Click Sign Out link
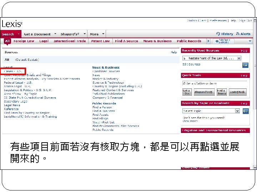This screenshot has height=193, width=257. (245, 20)
